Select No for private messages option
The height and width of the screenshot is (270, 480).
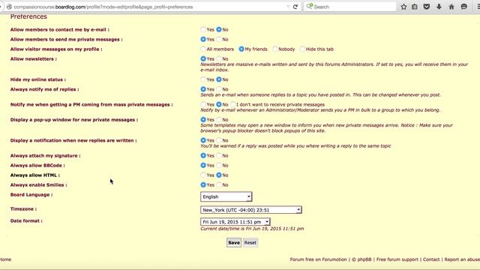[x=218, y=40]
